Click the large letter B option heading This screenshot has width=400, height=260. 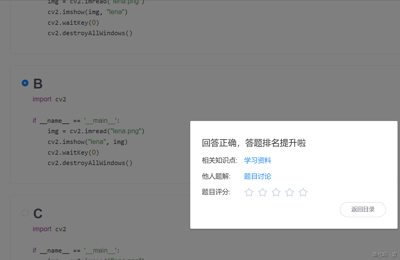38,84
